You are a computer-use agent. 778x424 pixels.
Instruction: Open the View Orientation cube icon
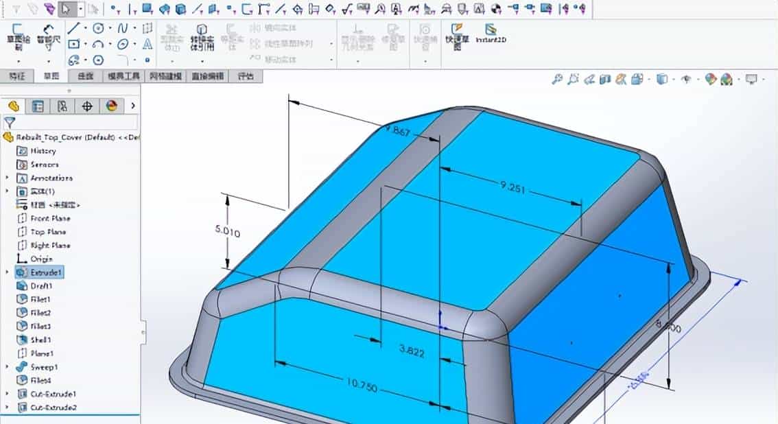pyautogui.click(x=636, y=80)
